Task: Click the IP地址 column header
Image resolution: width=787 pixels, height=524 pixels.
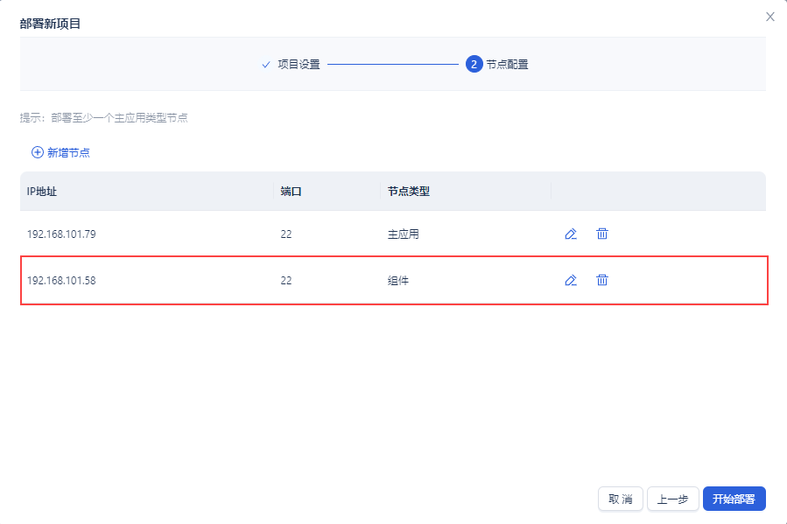Action: click(x=42, y=192)
